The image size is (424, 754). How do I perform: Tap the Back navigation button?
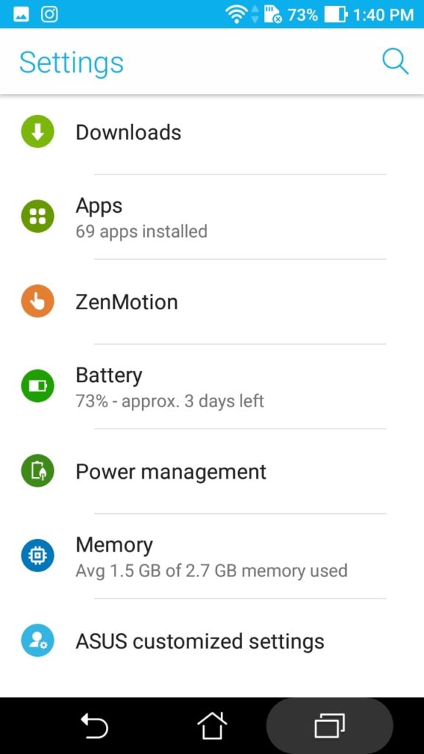coord(94,725)
